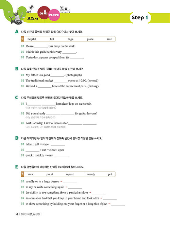This screenshot has width=170, height=228.
Task: Click the blank before '(photograph)' in B-01
Action: (57, 75)
